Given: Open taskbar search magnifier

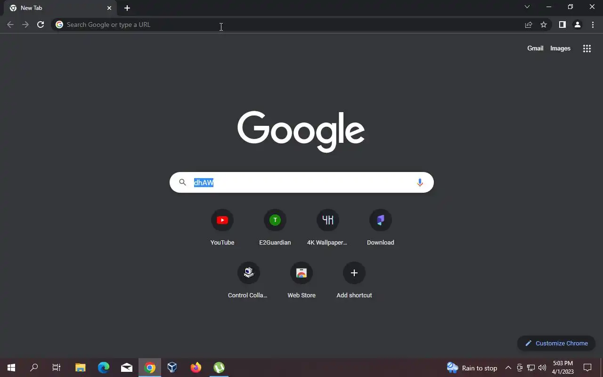Looking at the screenshot, I should 34,368.
